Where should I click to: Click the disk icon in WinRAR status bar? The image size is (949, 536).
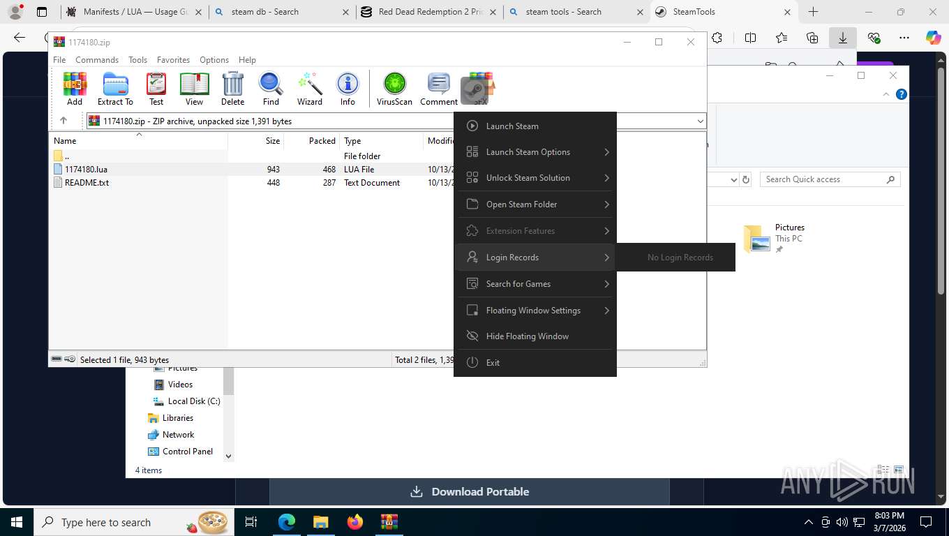click(x=57, y=359)
